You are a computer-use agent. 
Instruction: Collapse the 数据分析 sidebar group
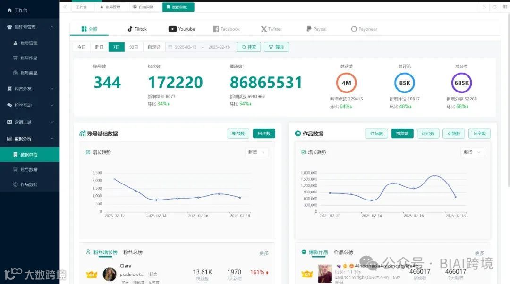click(x=30, y=139)
